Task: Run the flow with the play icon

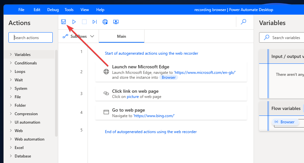Action: (x=74, y=22)
